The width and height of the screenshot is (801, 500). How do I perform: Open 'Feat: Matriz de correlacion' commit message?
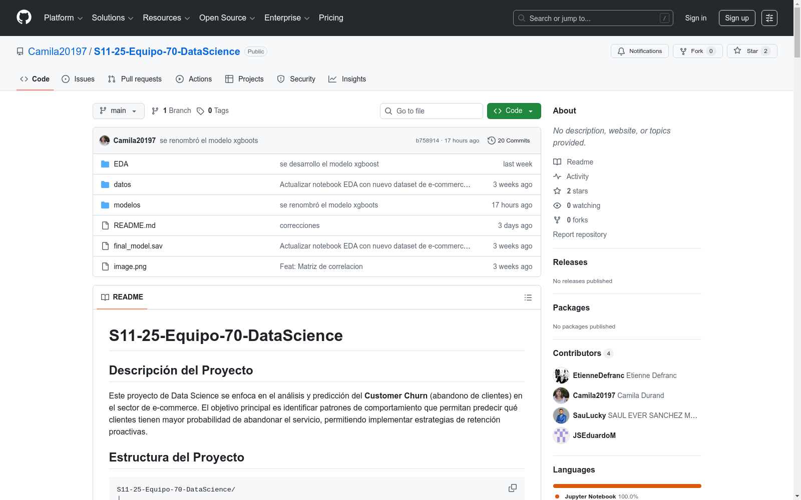pyautogui.click(x=321, y=266)
